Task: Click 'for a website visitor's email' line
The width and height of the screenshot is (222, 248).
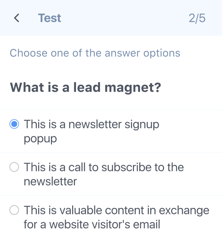Action: coord(92,224)
